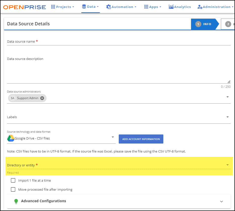Open the Directory or entity dropdown
The width and height of the screenshot is (235, 211).
pos(227,165)
